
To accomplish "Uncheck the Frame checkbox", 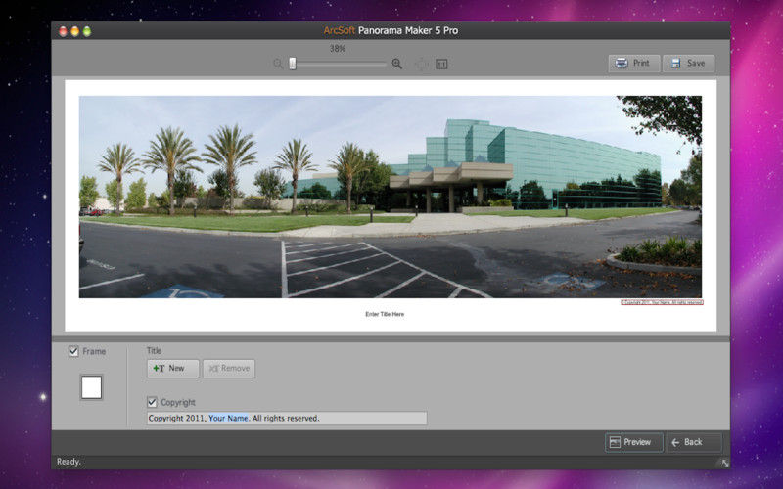I will (x=73, y=351).
